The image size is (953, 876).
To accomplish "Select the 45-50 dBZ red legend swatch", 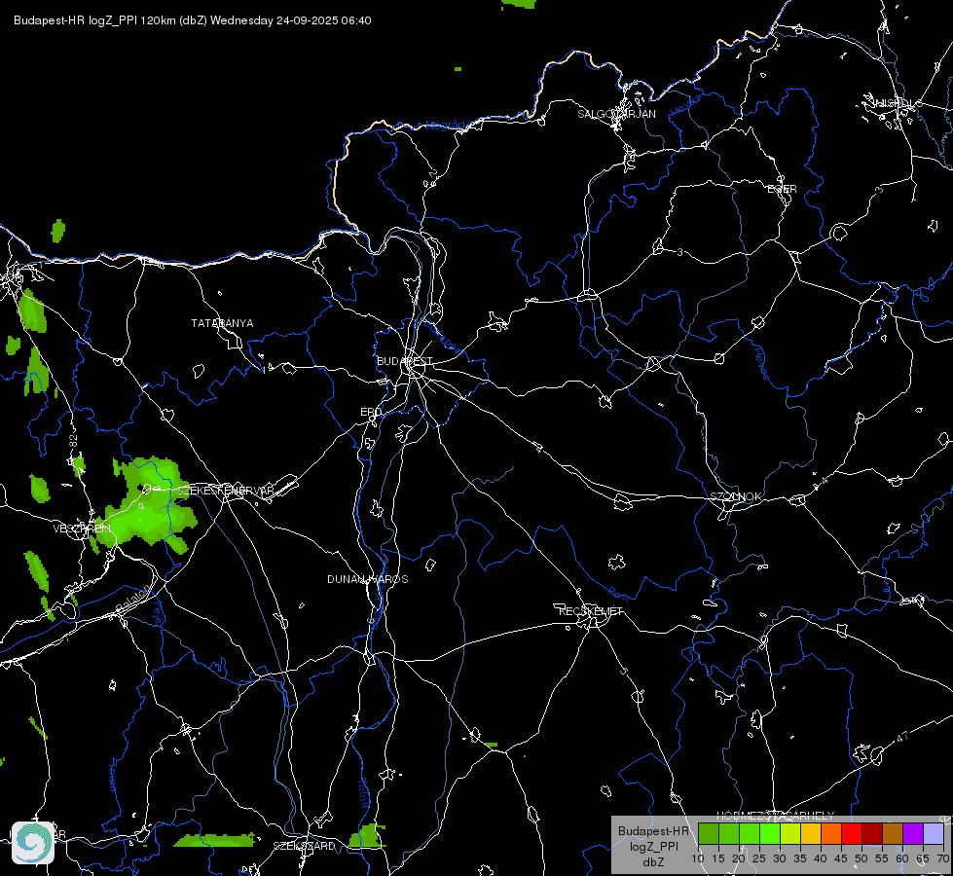I will (x=852, y=834).
